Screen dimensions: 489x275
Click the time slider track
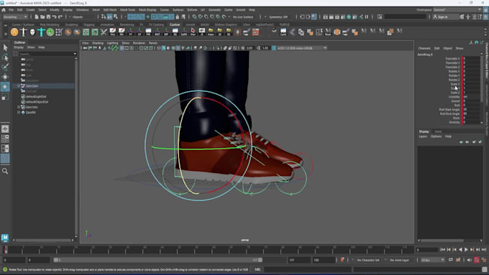click(x=209, y=250)
